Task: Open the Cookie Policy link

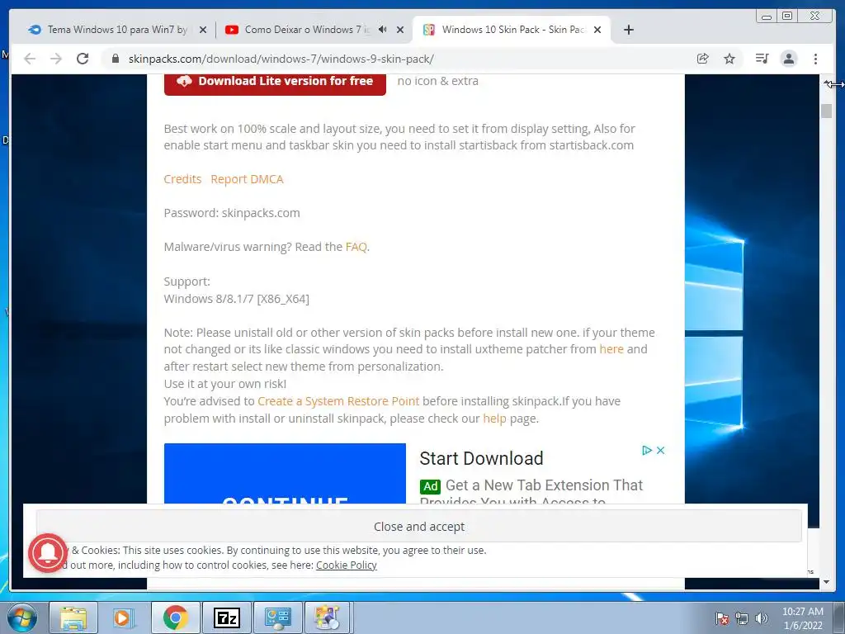Action: pos(346,565)
